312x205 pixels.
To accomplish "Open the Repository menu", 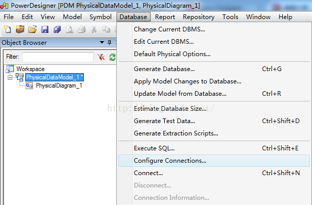I will coord(199,17).
